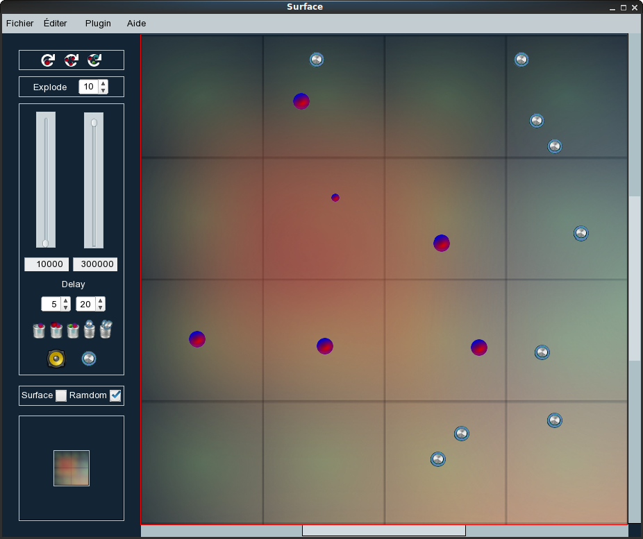Viewport: 643px width, 539px height.
Task: Click the silver knob icon beside the speaker
Action: coord(89,359)
